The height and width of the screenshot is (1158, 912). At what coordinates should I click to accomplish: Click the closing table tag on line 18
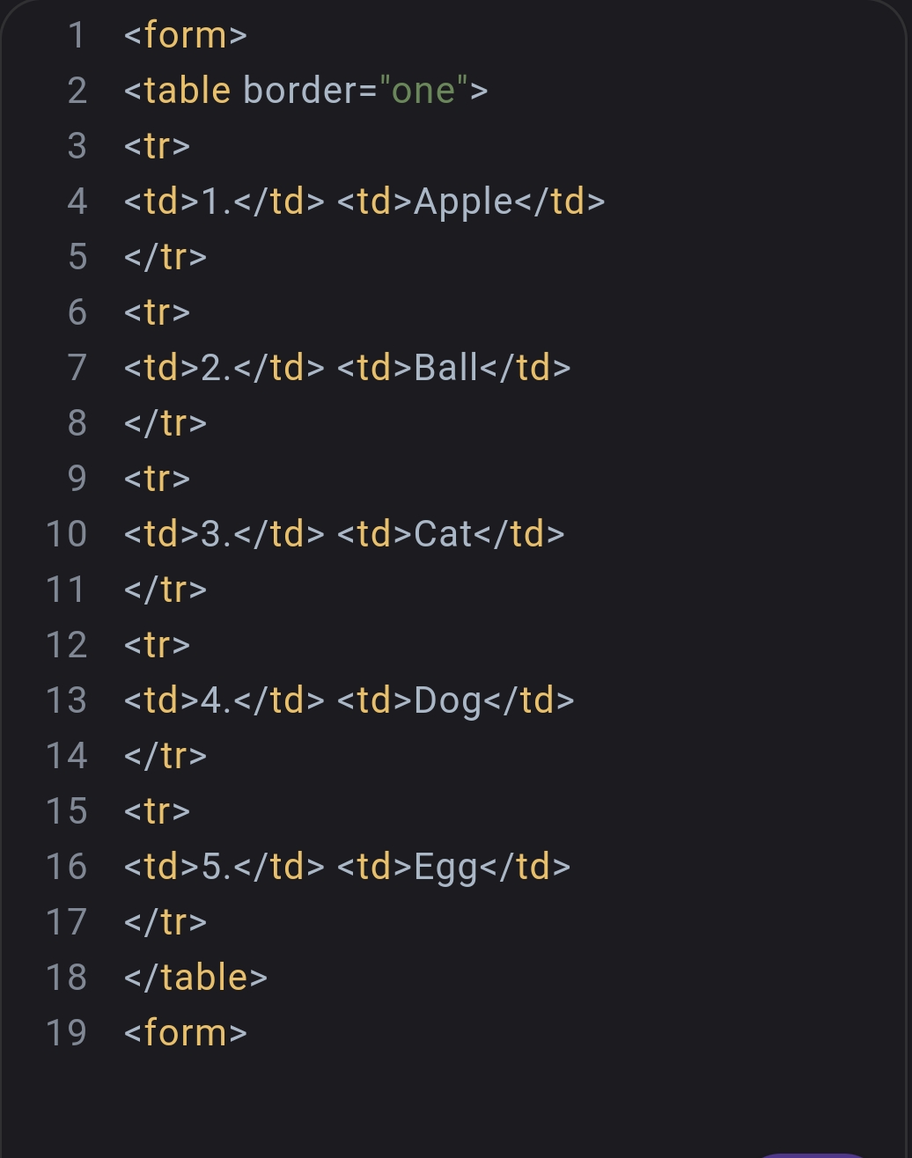pos(195,978)
